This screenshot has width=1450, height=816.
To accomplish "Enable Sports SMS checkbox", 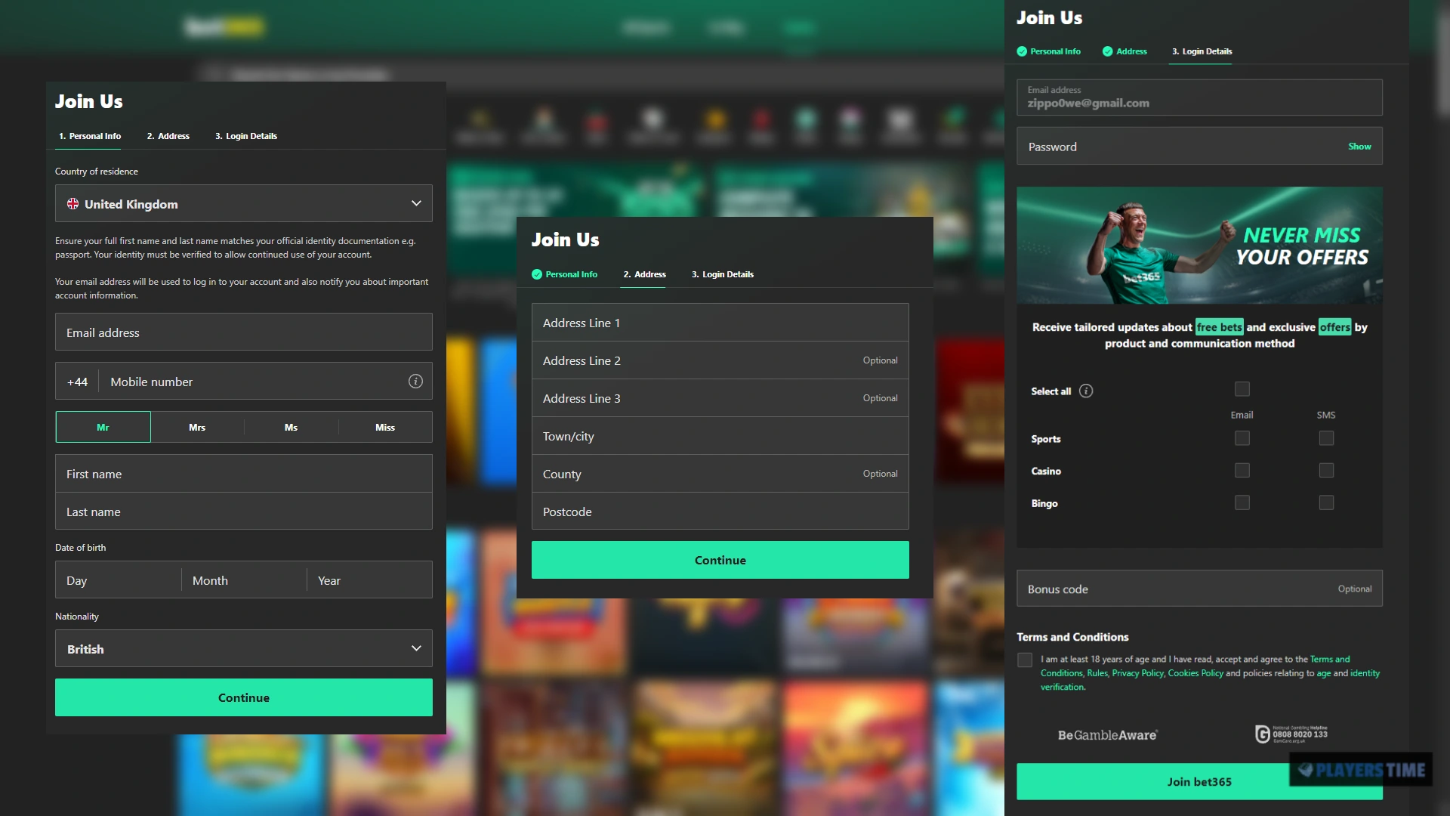I will 1326,438.
